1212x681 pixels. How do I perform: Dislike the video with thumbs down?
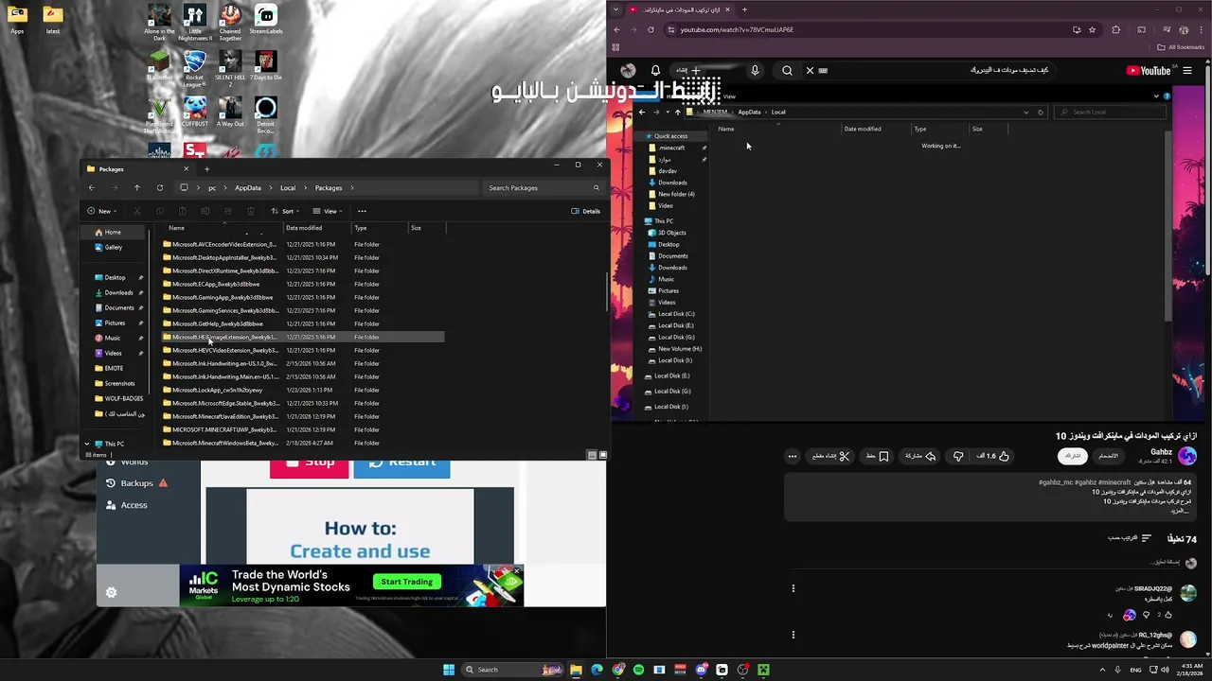[958, 456]
